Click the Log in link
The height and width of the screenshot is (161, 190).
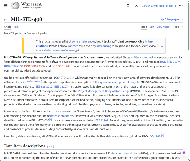tap(172, 6)
